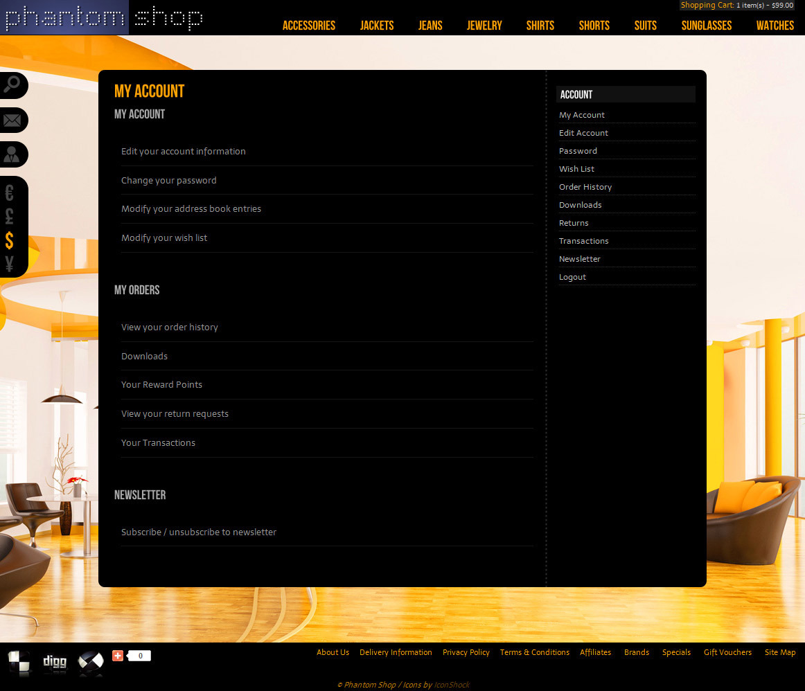Screen dimensions: 805x691
Task: Open the Jeans category
Action: point(430,25)
